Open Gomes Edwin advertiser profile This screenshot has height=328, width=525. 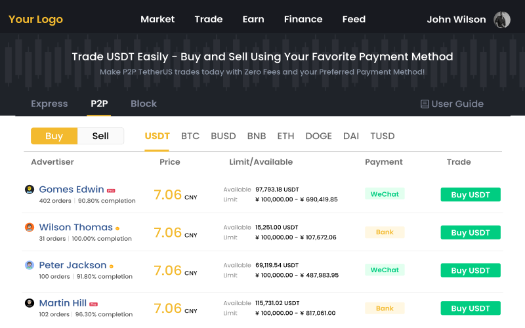point(72,190)
